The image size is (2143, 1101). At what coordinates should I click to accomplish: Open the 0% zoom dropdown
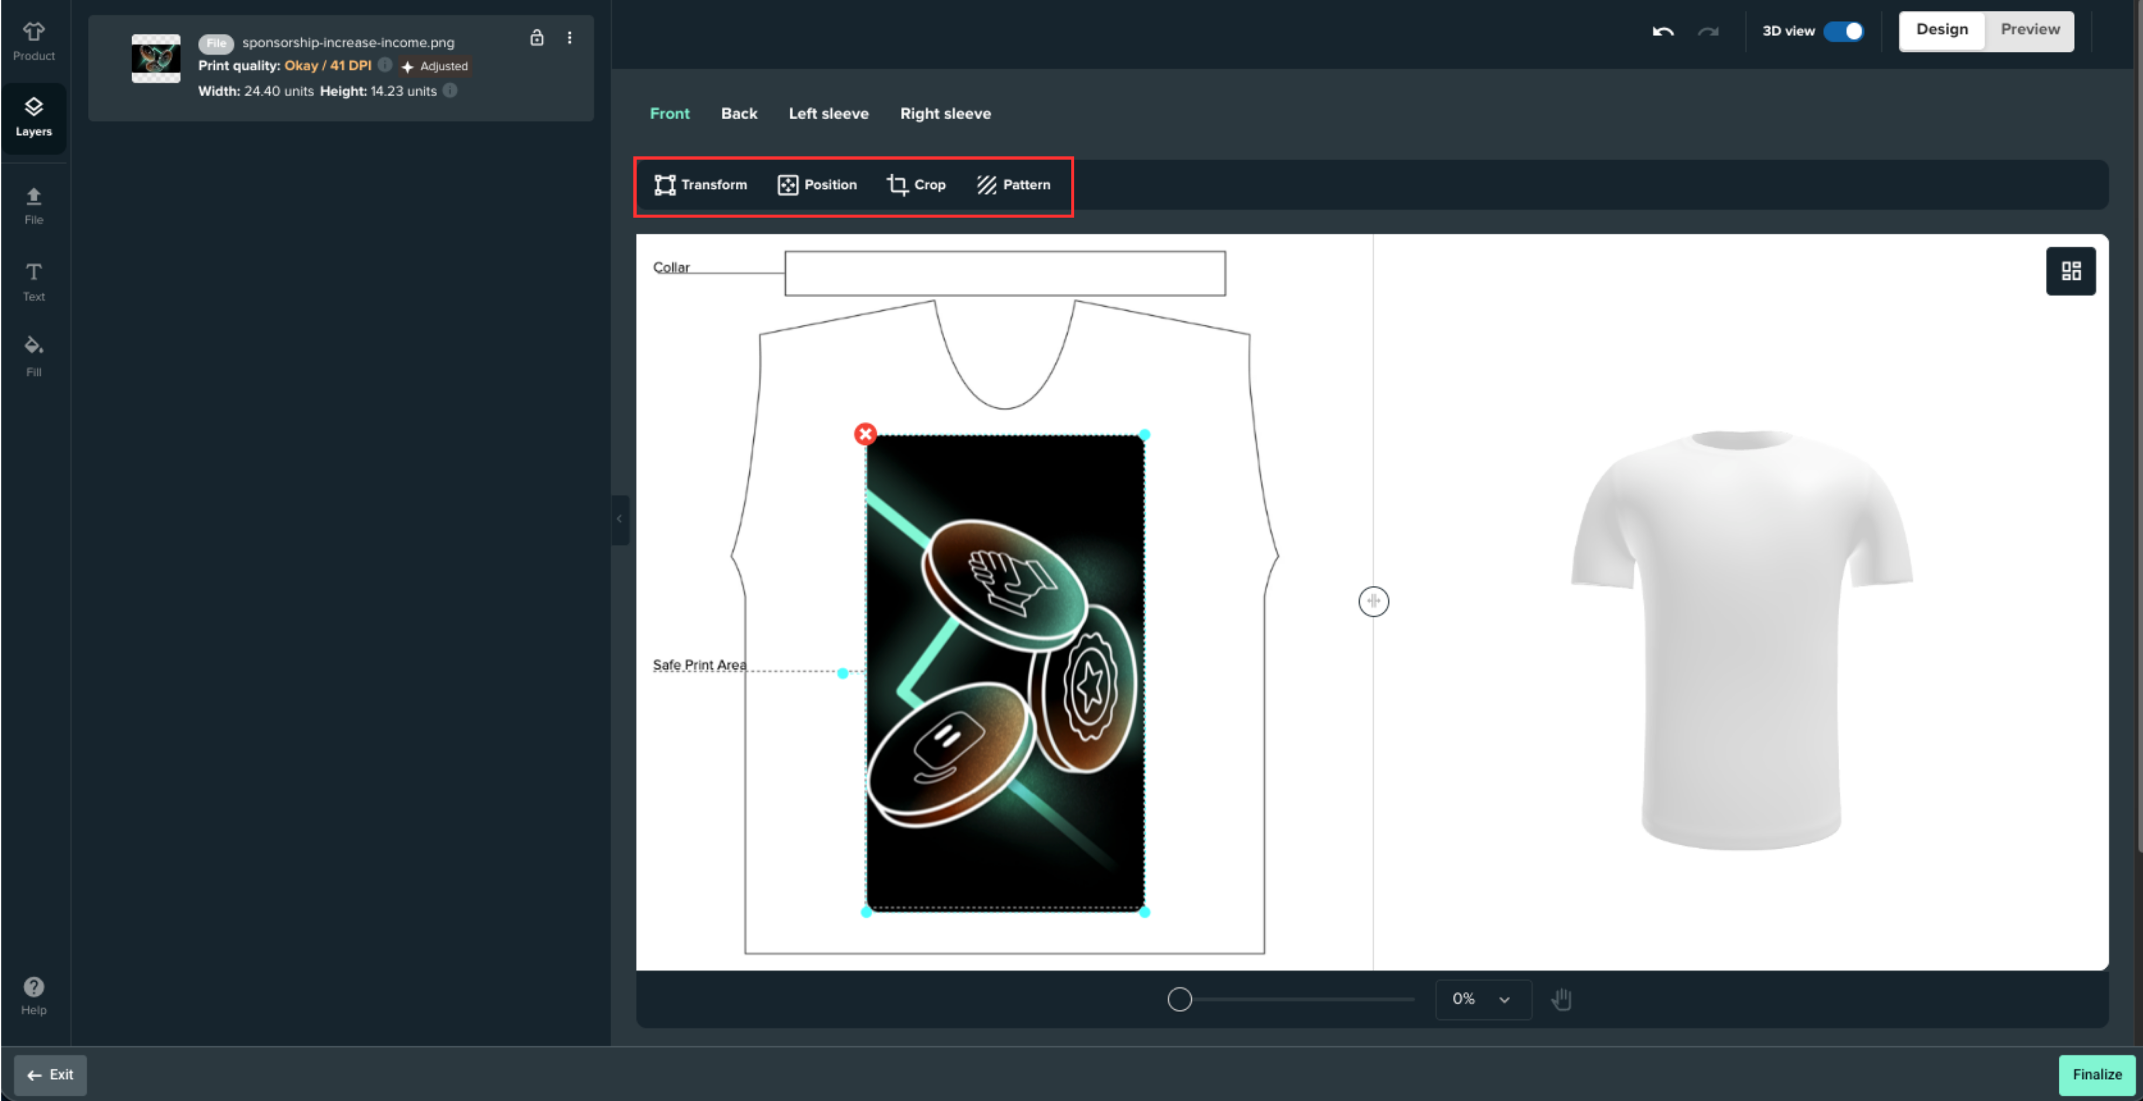(x=1483, y=1000)
